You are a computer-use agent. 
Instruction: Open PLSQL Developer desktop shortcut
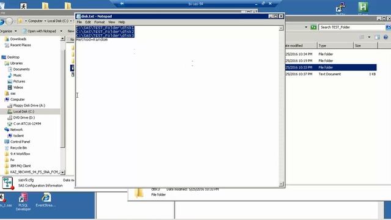(x=23, y=202)
